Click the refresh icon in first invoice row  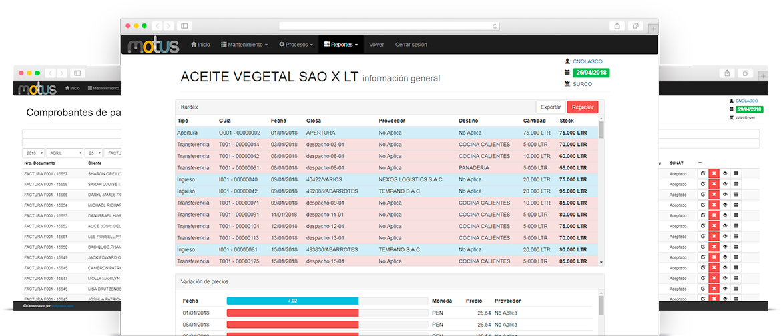(x=702, y=173)
